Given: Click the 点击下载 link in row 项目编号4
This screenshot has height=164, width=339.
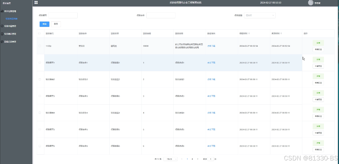Looking at the screenshot, I should [211, 113].
